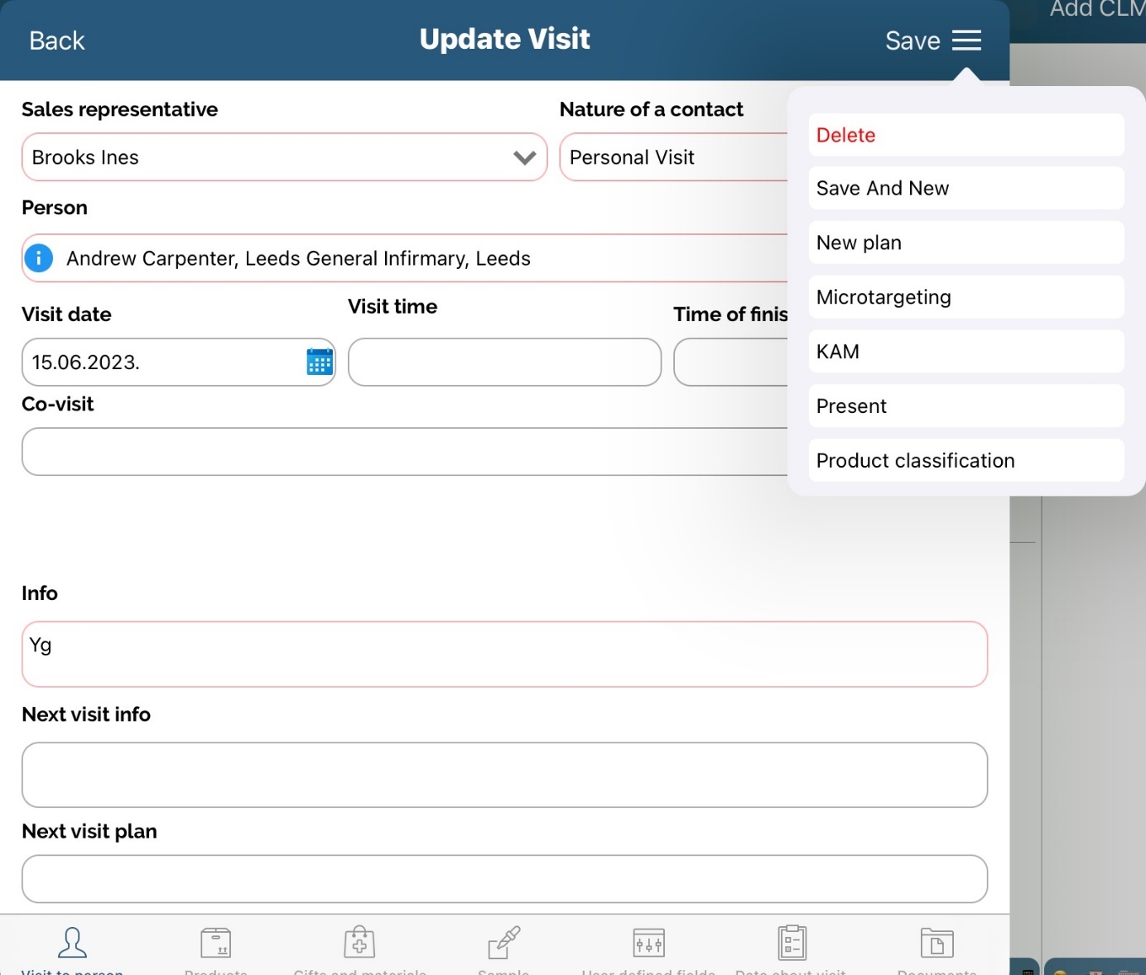
Task: Tap the Back button
Action: (x=56, y=41)
